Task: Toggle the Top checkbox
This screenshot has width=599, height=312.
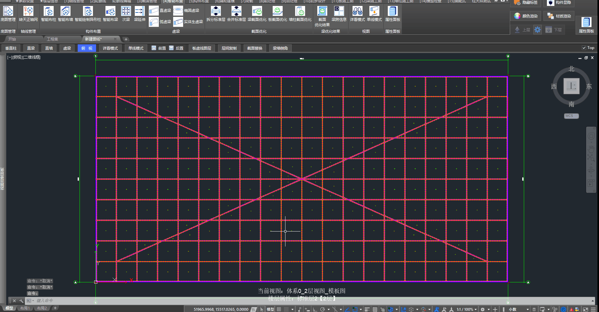Action: pos(584,48)
